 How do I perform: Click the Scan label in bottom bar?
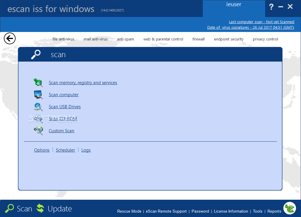(24, 209)
